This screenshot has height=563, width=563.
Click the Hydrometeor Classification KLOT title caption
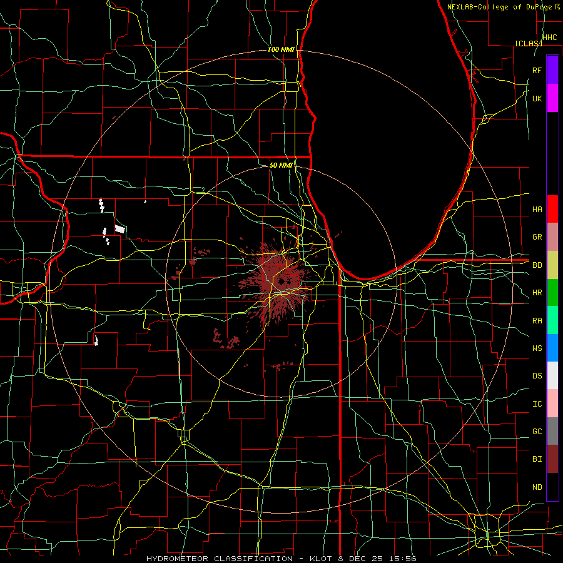pyautogui.click(x=281, y=559)
